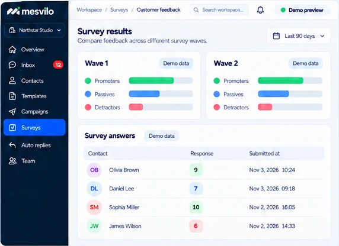This screenshot has height=246, width=339.
Task: Click the Submitted at column header
Action: (264, 153)
